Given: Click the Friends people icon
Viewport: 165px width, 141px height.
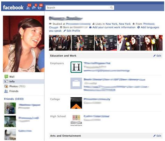Looking at the screenshot, I should tap(6, 91).
